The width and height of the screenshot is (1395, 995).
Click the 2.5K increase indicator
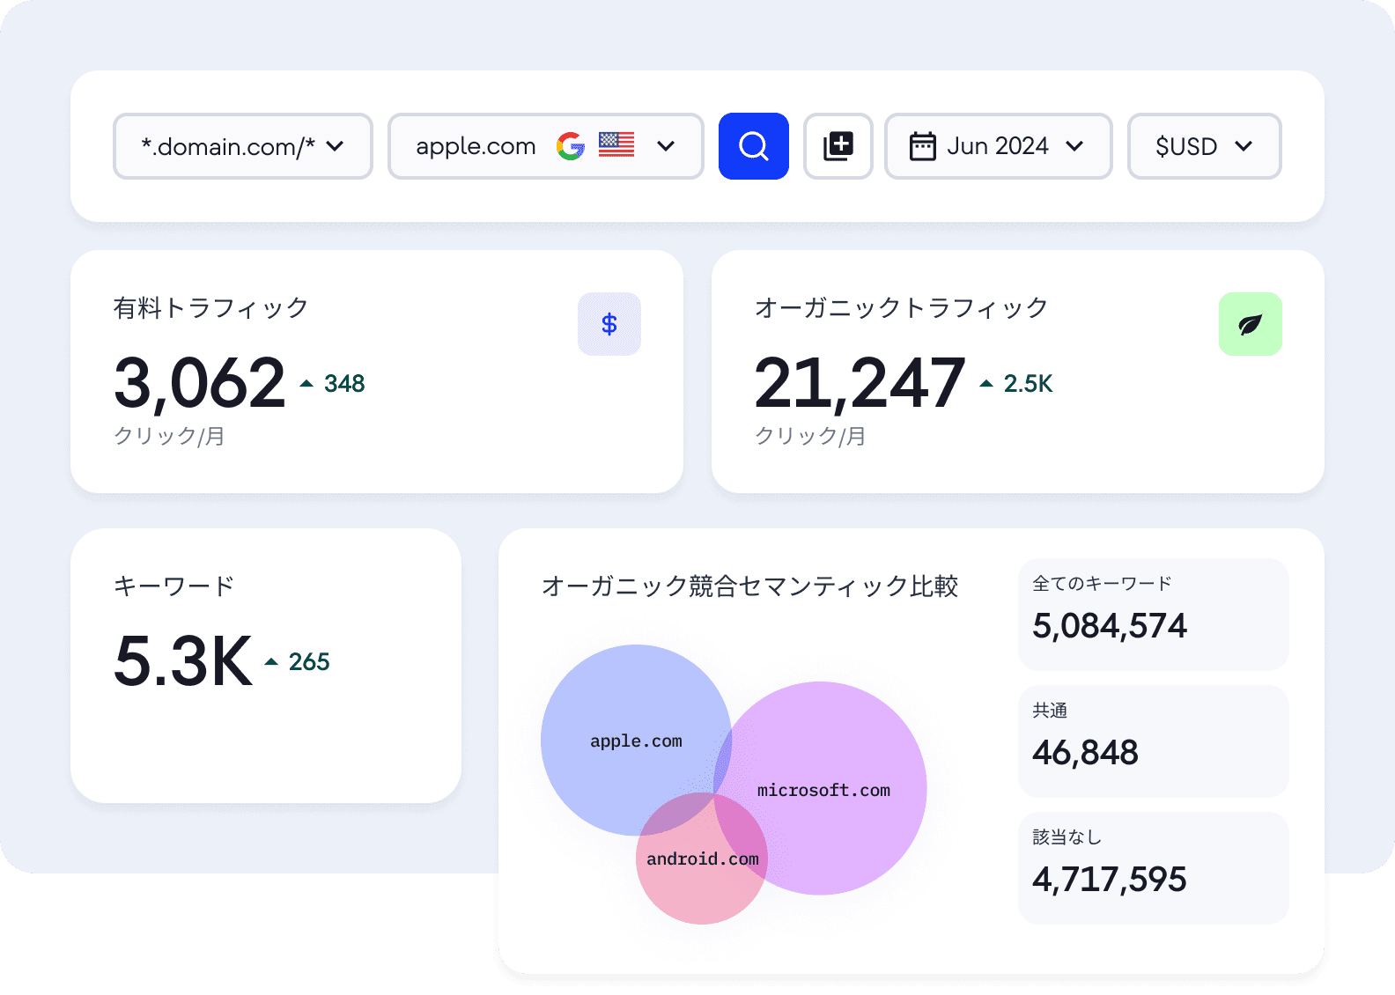1016,384
